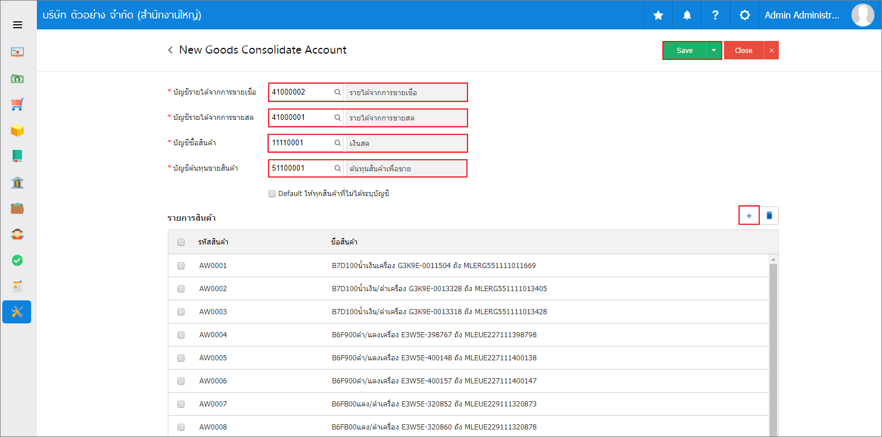Click the เงินสด account name box
Viewport: 882px width, 437px height.
pos(406,143)
